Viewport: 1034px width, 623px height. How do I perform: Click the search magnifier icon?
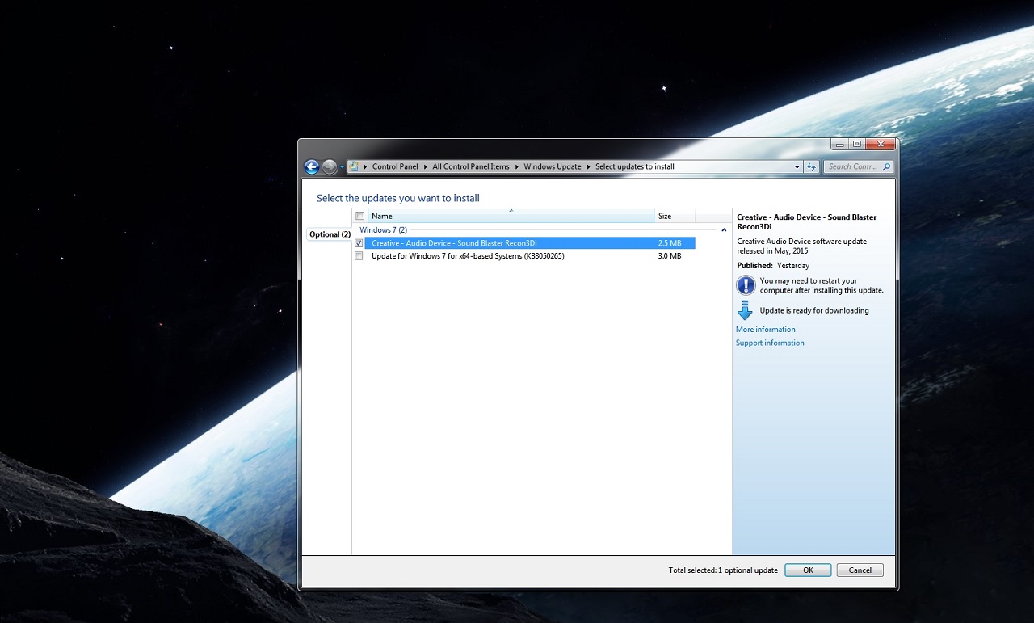886,167
